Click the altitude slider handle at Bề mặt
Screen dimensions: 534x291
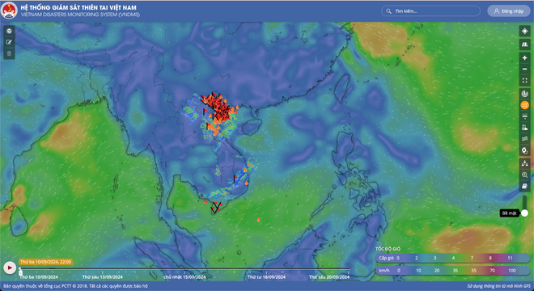(524, 213)
